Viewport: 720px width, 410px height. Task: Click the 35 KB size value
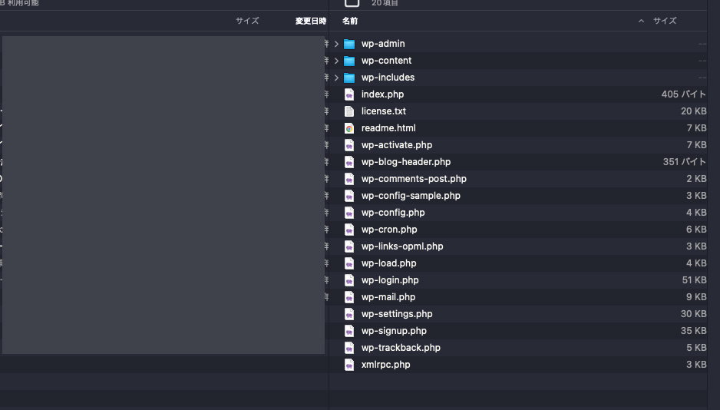click(x=693, y=331)
